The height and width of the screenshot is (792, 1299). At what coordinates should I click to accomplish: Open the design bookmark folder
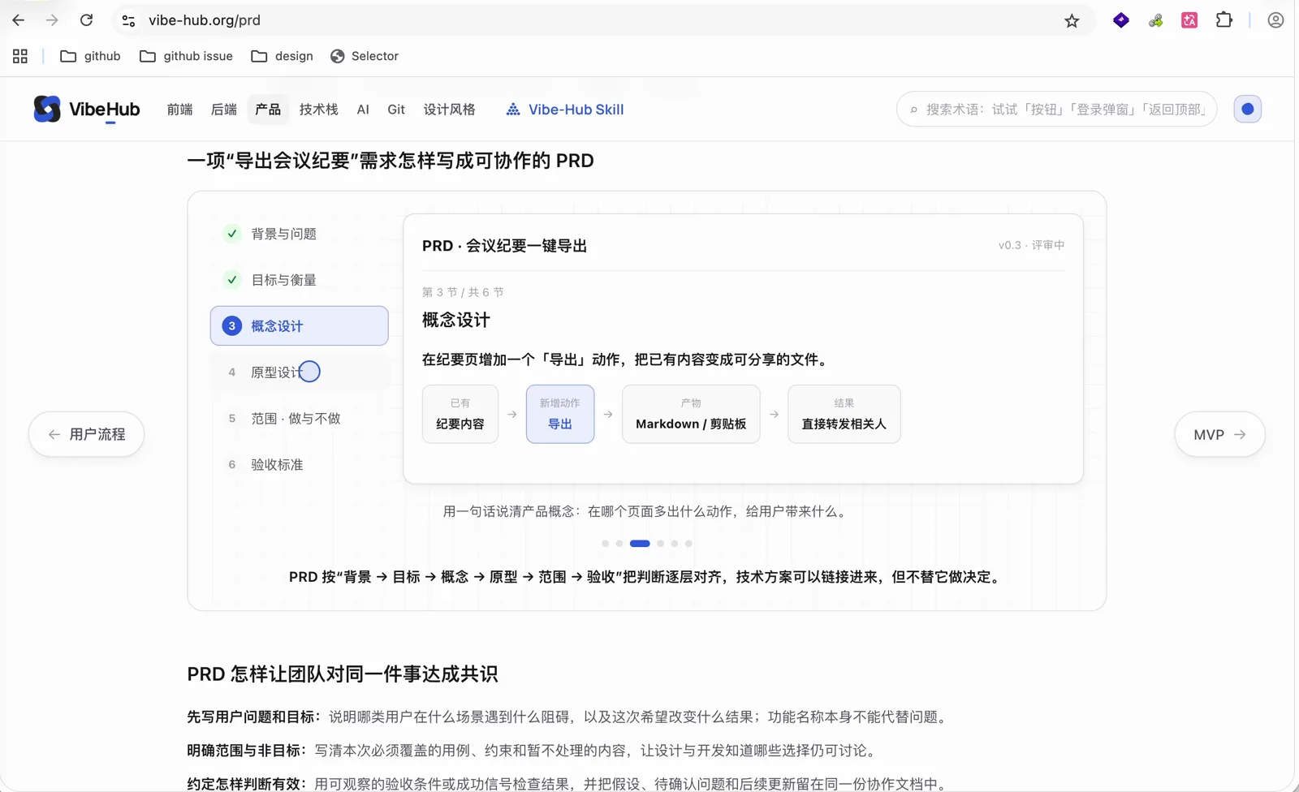[282, 56]
